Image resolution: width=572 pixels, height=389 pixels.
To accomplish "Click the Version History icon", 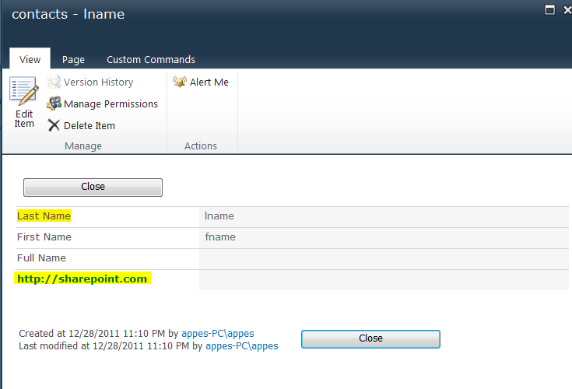I will (x=54, y=82).
